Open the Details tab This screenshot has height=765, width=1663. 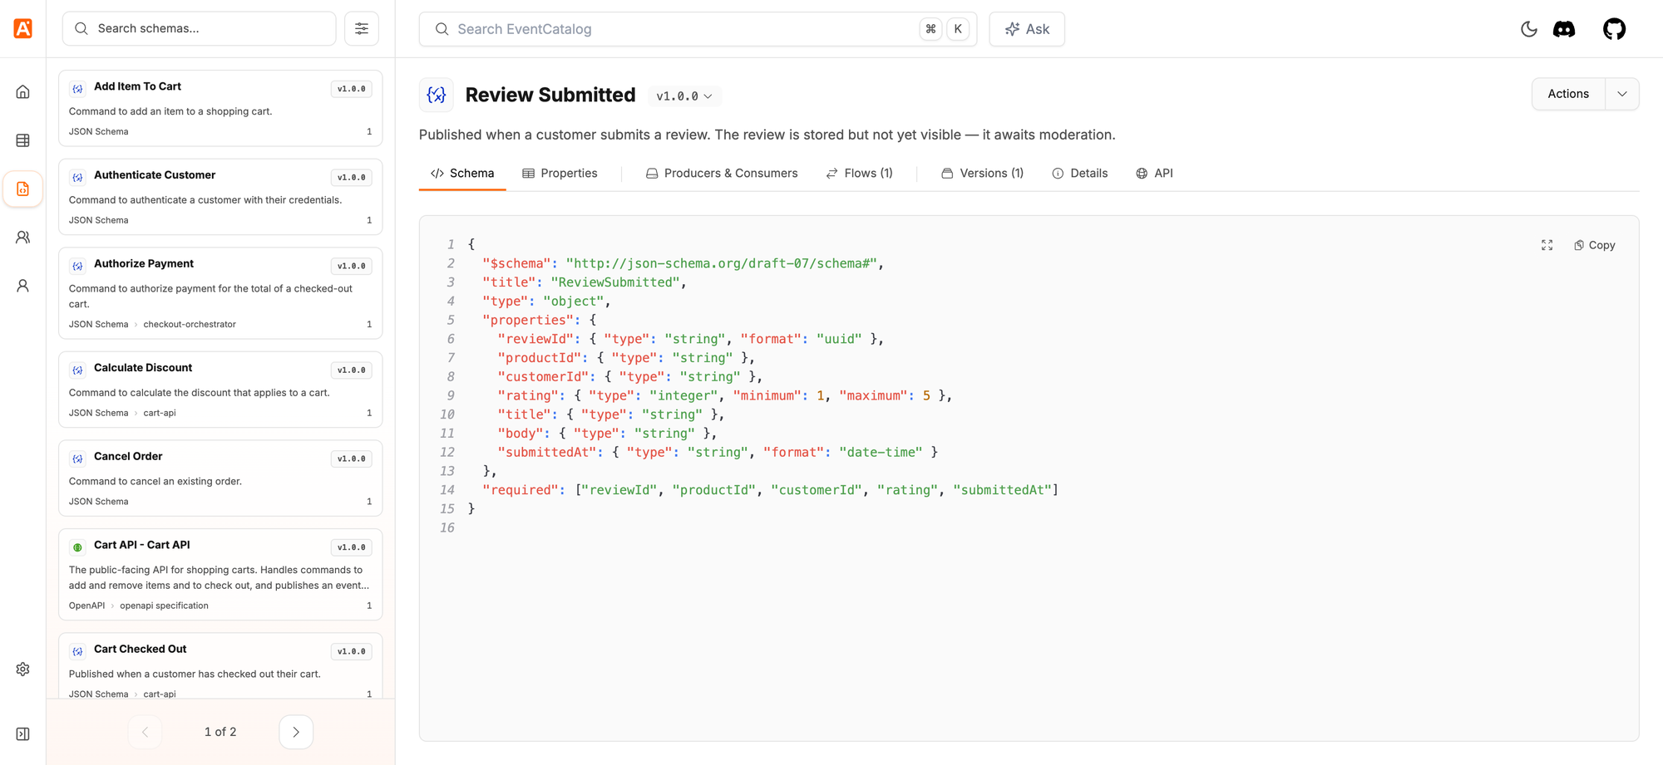pyautogui.click(x=1079, y=174)
